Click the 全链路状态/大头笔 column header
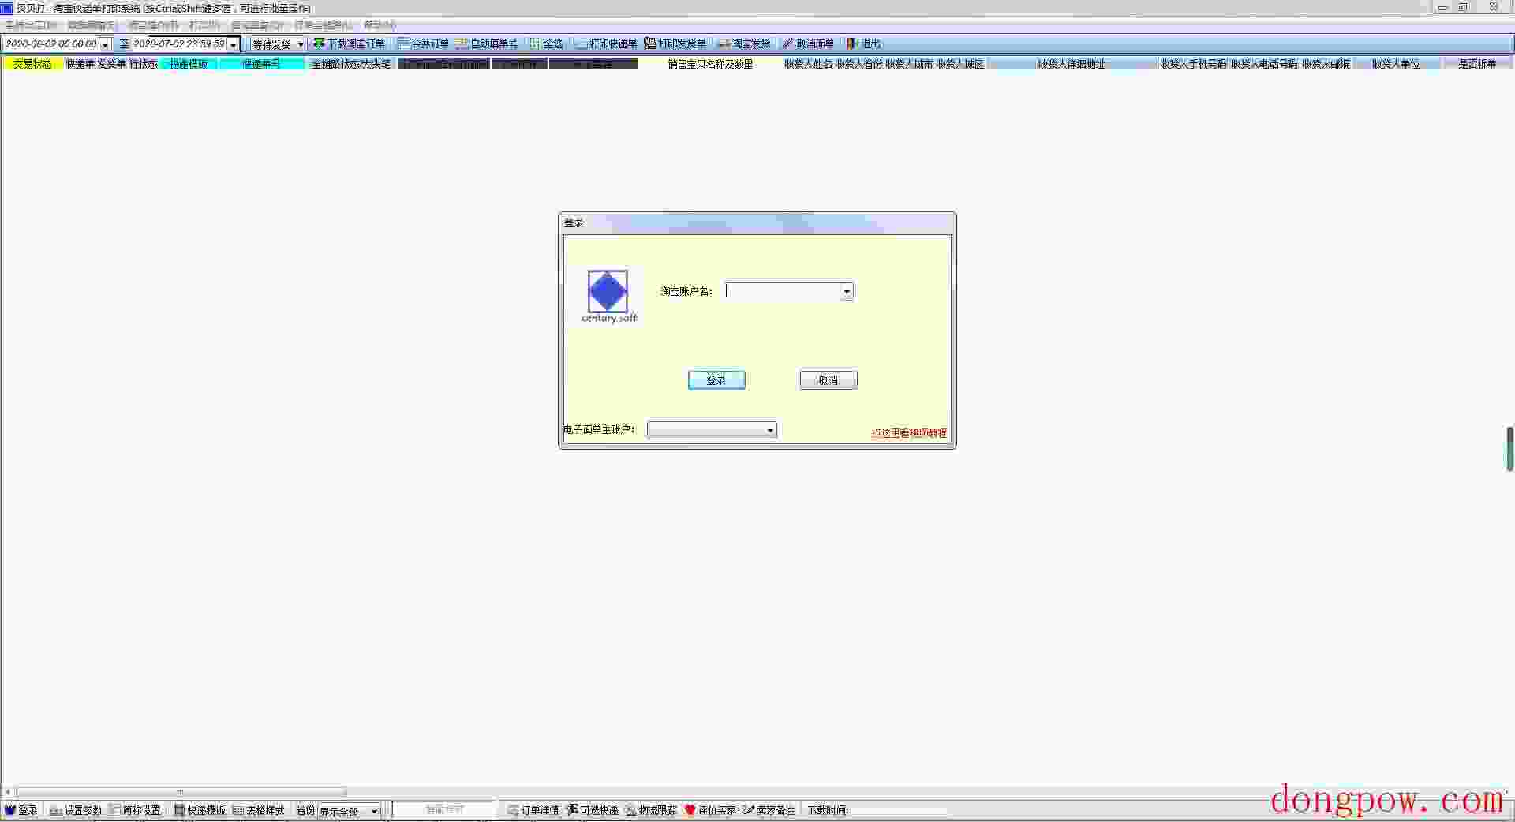The height and width of the screenshot is (822, 1515). pyautogui.click(x=351, y=64)
